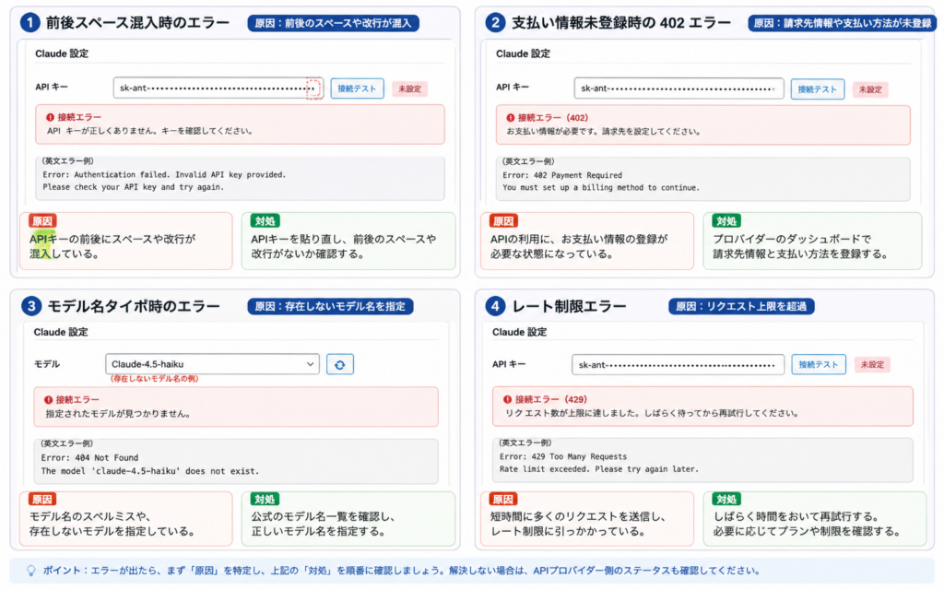This screenshot has height=590, width=944.
Task: Click the error icon above 'APIキーが正しくありません'
Action: (50, 117)
